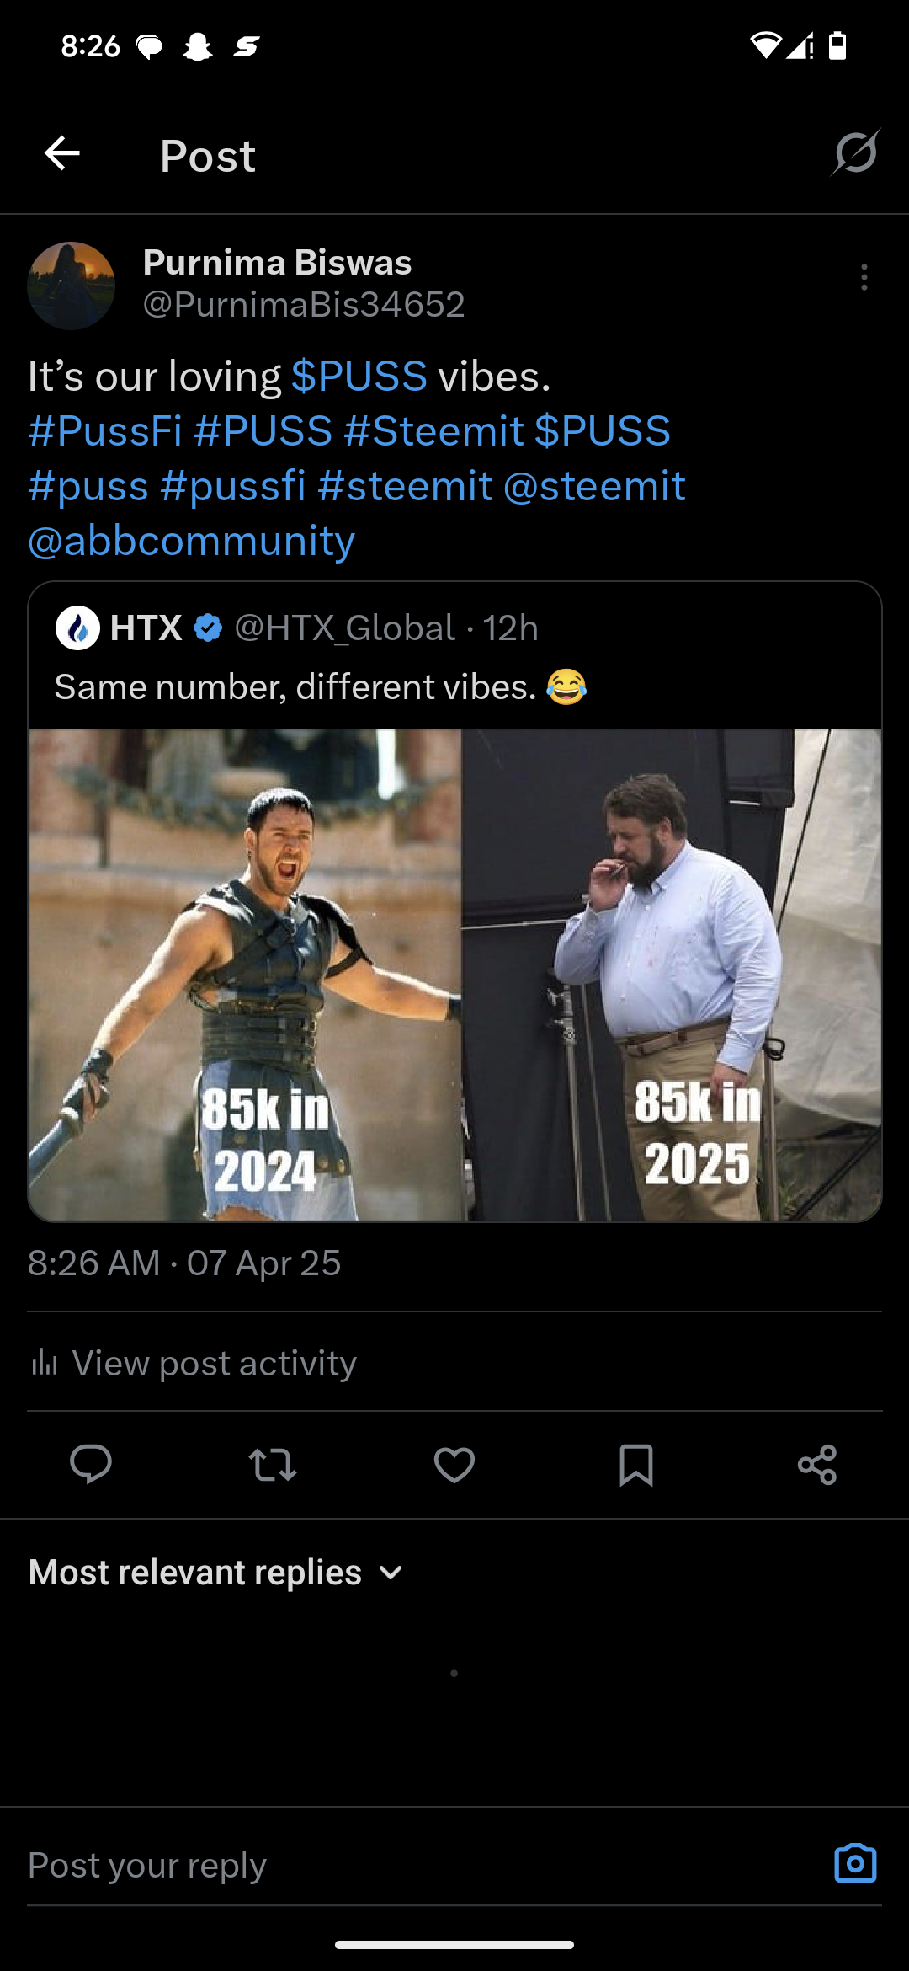Tap the first $PUSS cashtag
The image size is (909, 1971).
[359, 377]
